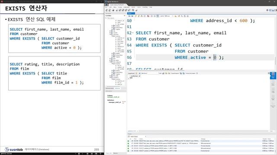
Task: Open the row limit dropdown
Action: (166, 16)
